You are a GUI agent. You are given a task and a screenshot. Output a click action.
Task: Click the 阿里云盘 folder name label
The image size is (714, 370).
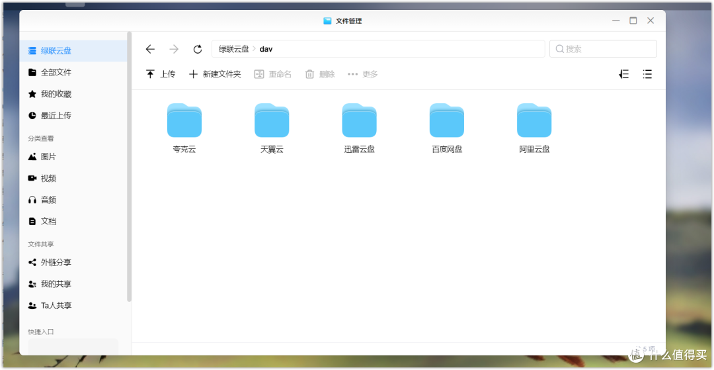534,149
